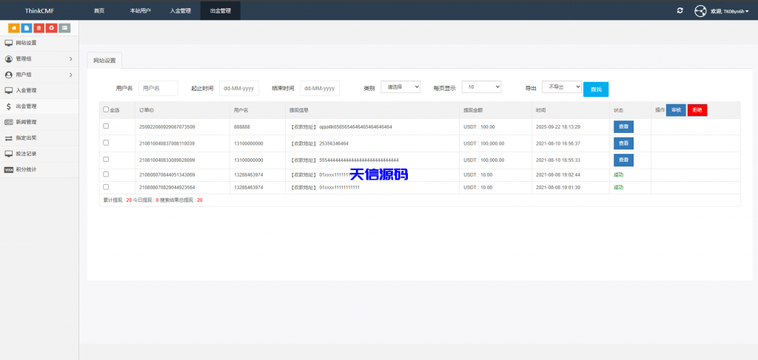Image resolution: width=758 pixels, height=360 pixels.
Task: Toggle the 全选 select-all checkbox
Action: (x=106, y=109)
